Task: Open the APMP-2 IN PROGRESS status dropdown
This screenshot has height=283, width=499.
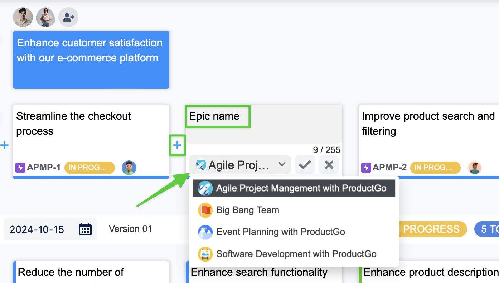Action: pyautogui.click(x=435, y=167)
